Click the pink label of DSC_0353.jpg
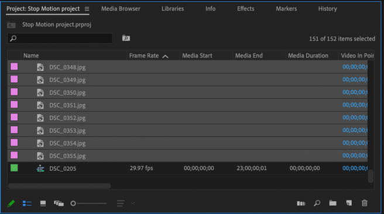Image resolution: width=384 pixels, height=214 pixels. click(14, 130)
